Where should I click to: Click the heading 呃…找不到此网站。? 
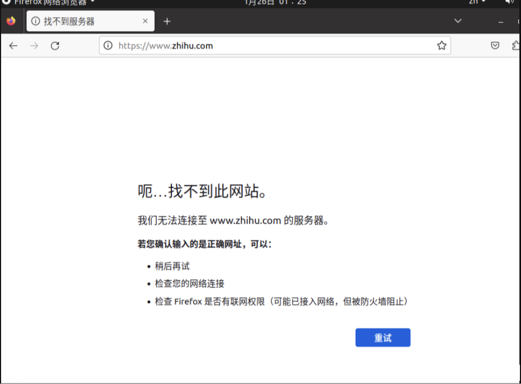click(202, 191)
